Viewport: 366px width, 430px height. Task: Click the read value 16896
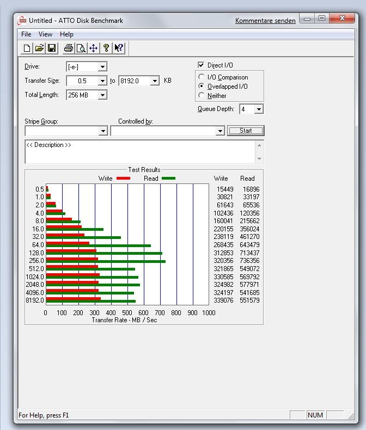pos(251,189)
